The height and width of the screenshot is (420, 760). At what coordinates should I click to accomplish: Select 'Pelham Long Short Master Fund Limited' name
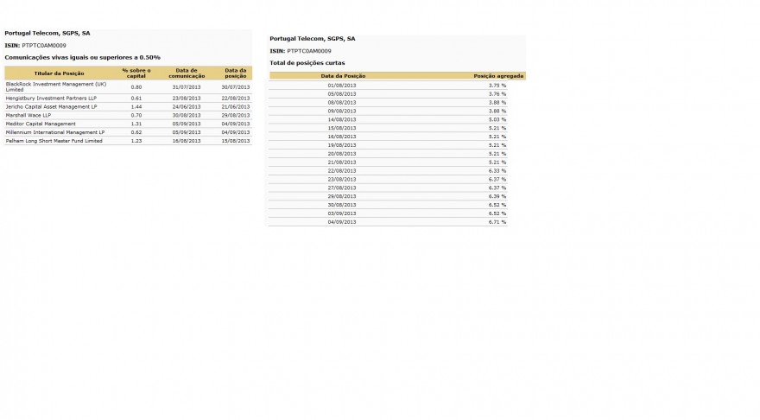pos(54,141)
